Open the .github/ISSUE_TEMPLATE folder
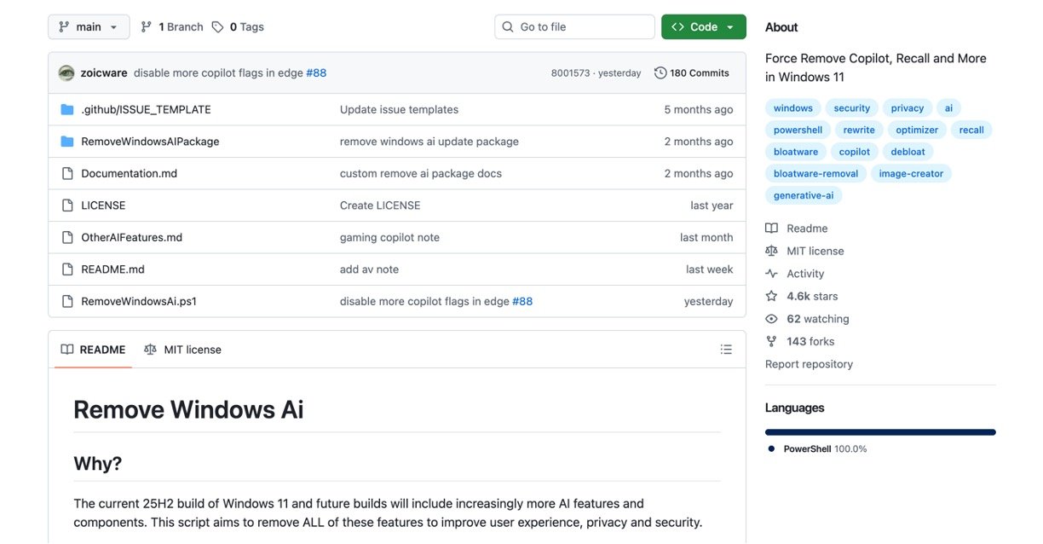Viewport: 1043px width, 544px height. pos(146,109)
